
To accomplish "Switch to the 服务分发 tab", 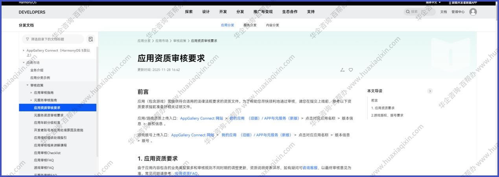I will tap(250, 25).
